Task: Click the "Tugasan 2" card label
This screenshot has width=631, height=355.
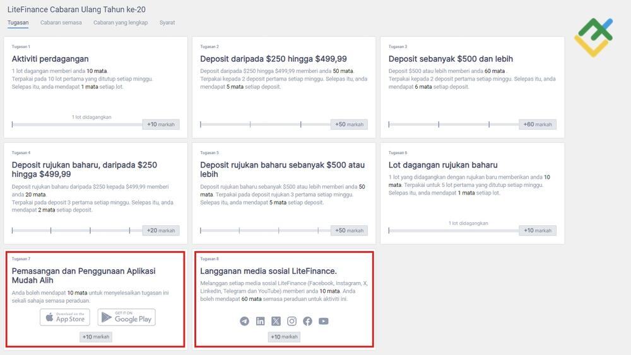Action: pos(209,47)
